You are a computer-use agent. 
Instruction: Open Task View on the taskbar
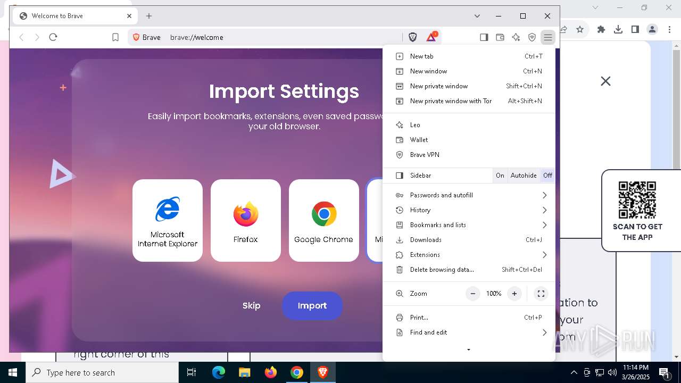[192, 372]
